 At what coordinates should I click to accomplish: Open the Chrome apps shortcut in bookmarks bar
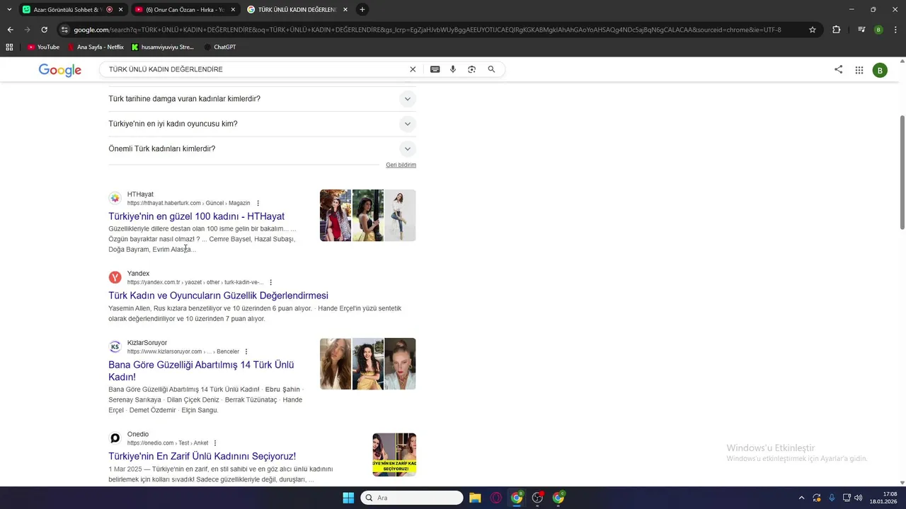click(x=9, y=47)
